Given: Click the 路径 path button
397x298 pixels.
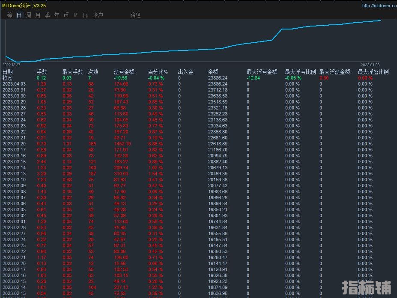Looking at the screenshot, I should pos(135,15).
